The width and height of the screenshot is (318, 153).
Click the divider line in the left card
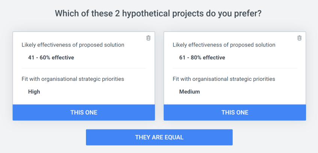(84, 68)
